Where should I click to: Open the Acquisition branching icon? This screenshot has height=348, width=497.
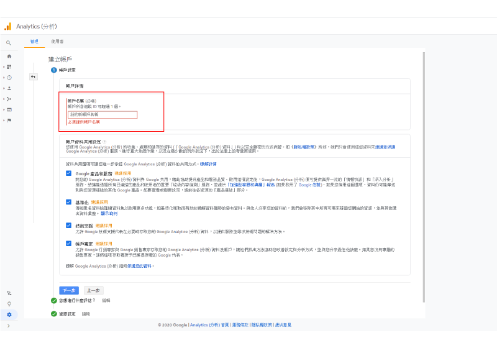[x=9, y=99]
